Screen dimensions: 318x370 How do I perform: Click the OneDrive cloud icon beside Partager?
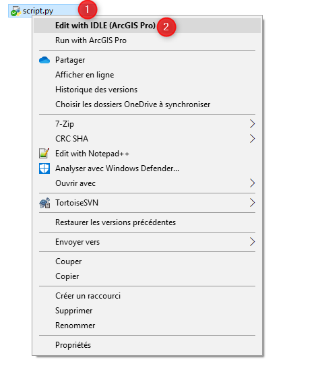[44, 60]
